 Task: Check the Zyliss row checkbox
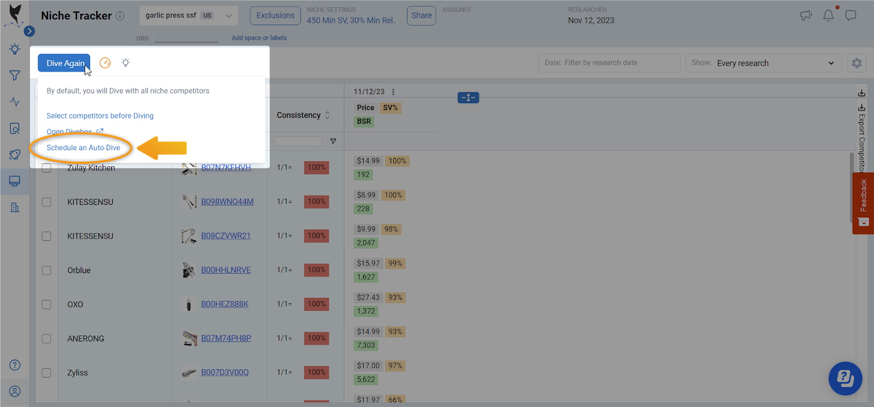point(46,373)
